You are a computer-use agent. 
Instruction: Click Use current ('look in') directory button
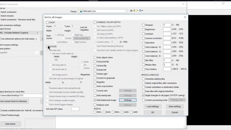click(14, 101)
